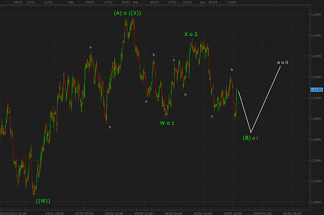Click the 07/02 07:00 bottom timestamp
Screen dimensions: 324x215
pos(84,213)
